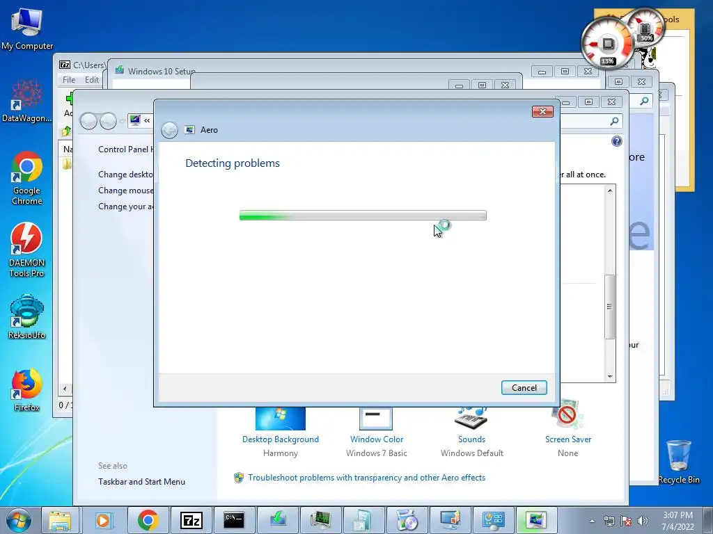Show hidden tray icons arrow

click(x=592, y=521)
